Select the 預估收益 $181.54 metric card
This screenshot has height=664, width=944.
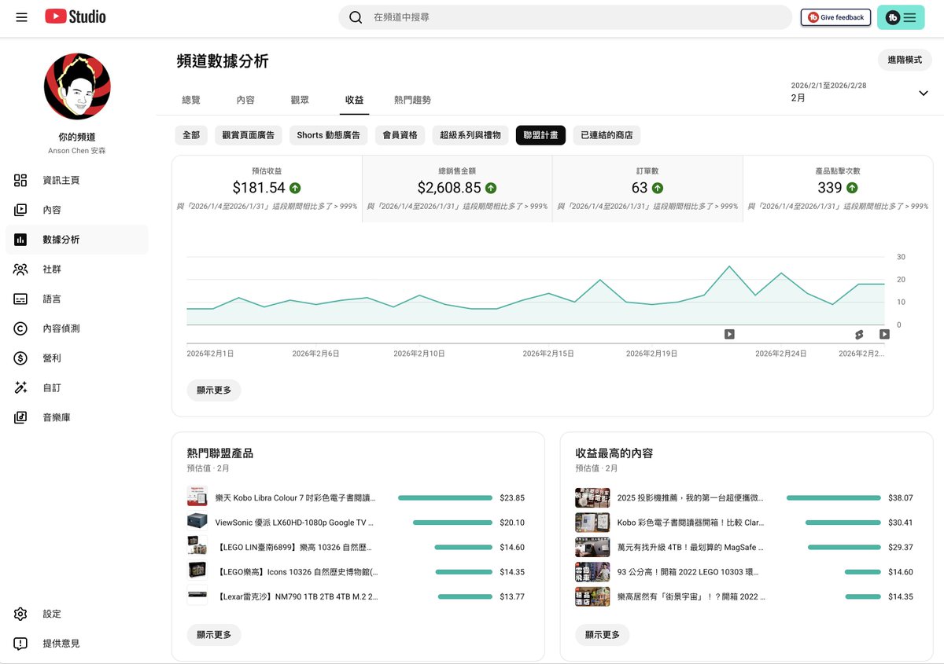[x=267, y=189]
